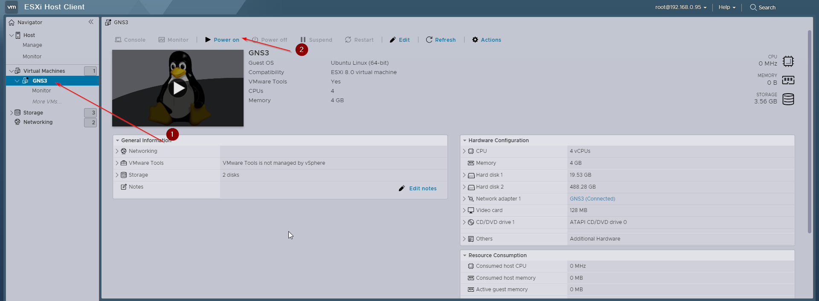Click the vm logo in the header

point(12,7)
